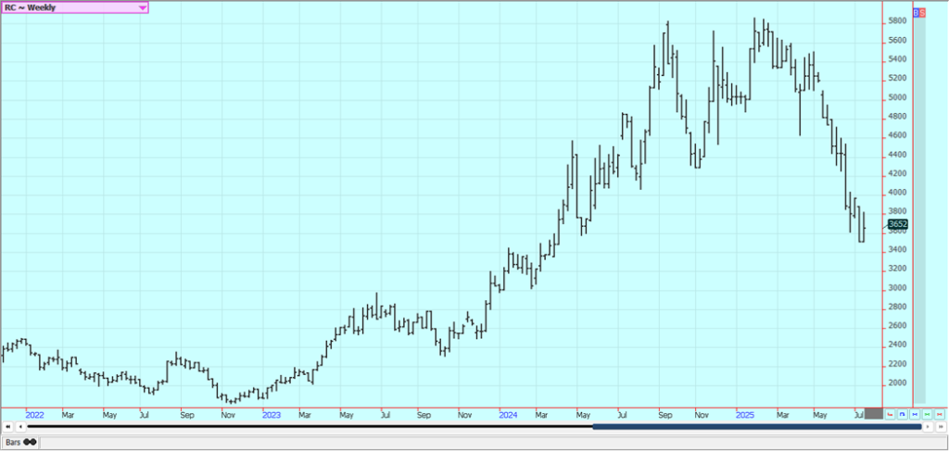Step the chart forward one bar
Screen dimensions: 949x451
point(928,427)
